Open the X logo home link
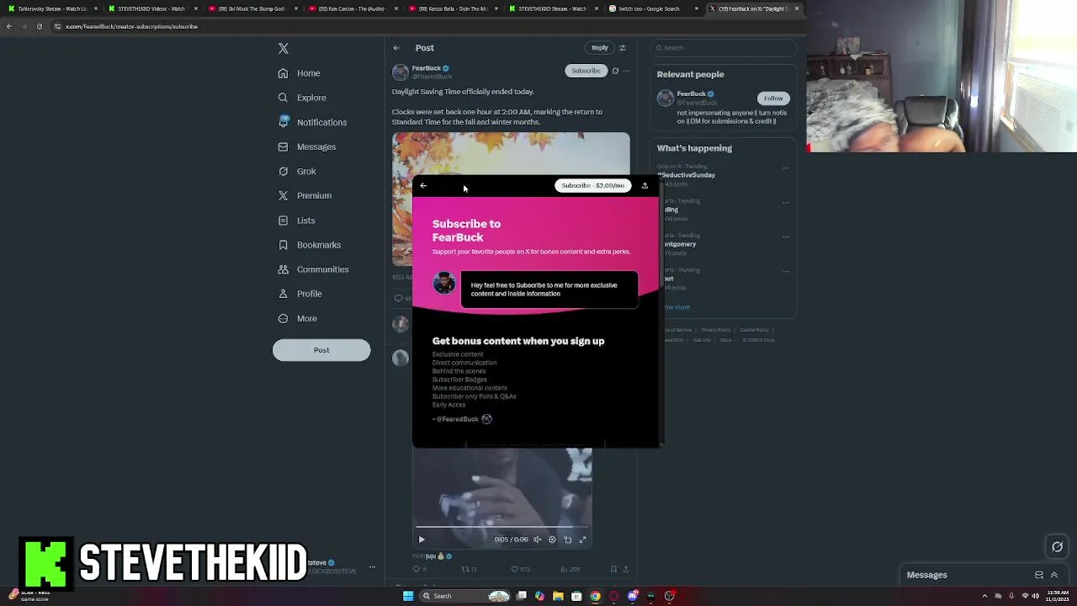The image size is (1077, 606). click(284, 49)
